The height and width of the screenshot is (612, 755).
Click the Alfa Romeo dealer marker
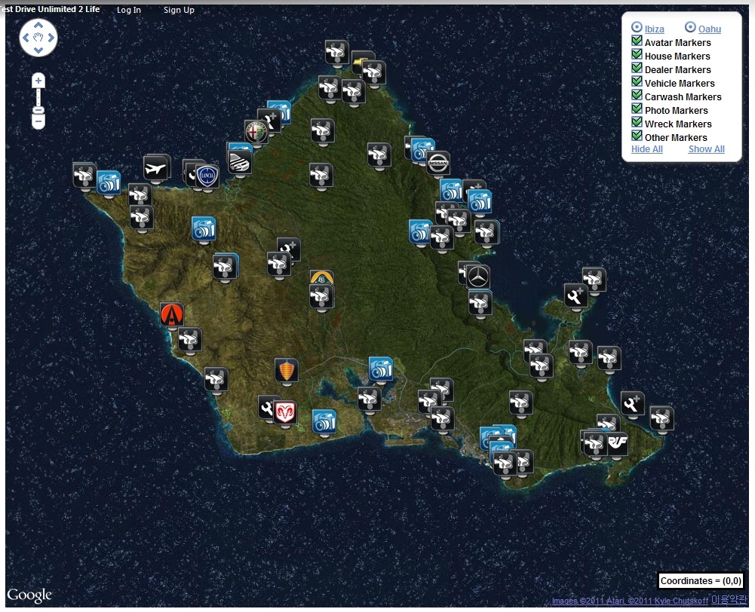pyautogui.click(x=256, y=132)
